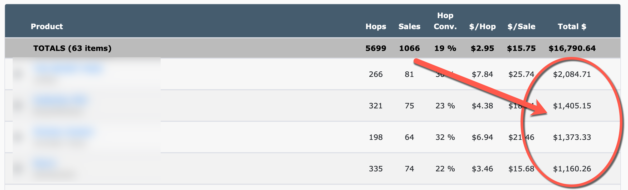Screen dimensions: 628x190
Task: Click the Sales column header
Action: [x=409, y=27]
